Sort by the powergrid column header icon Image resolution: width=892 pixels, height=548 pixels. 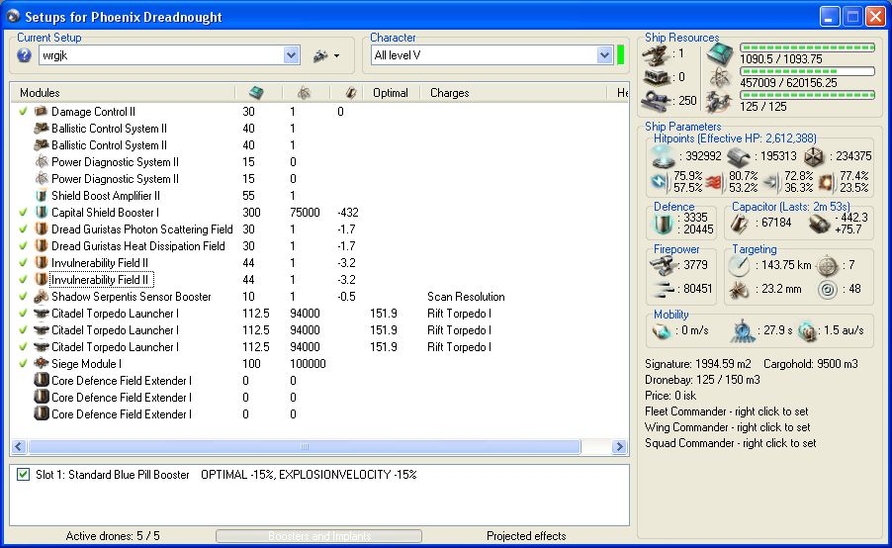pos(304,93)
